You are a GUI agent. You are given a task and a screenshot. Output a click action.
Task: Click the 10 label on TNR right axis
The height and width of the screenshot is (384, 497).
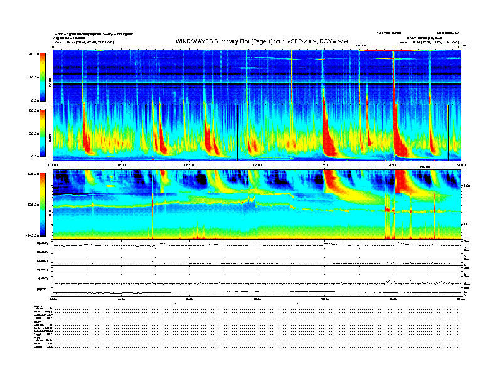click(x=466, y=225)
